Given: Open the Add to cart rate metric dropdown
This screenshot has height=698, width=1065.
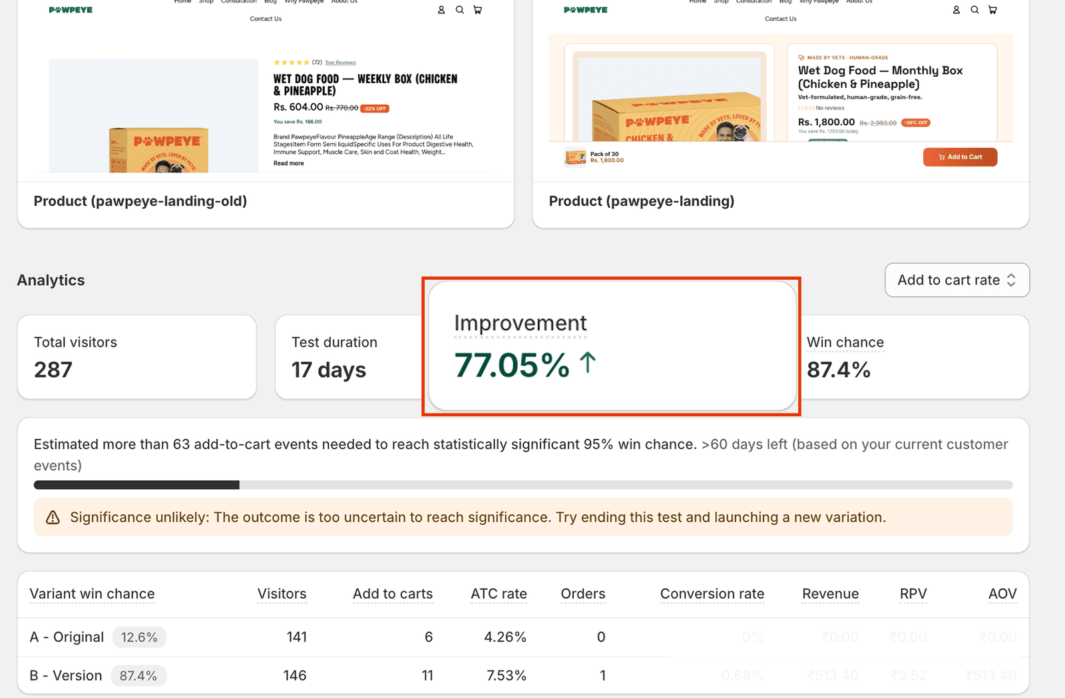Looking at the screenshot, I should click(x=957, y=280).
